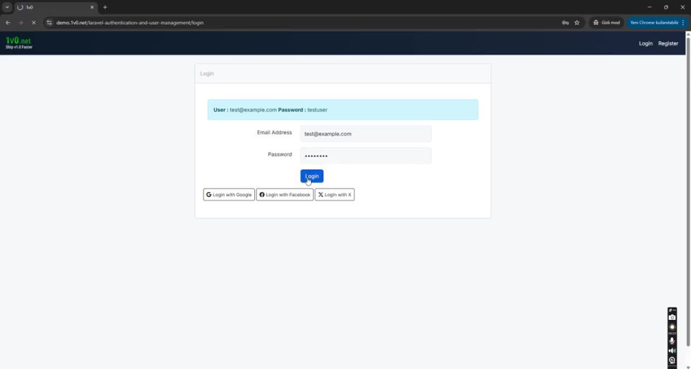Click the Gizli mod incognito indicator
The image size is (691, 369).
[x=607, y=23]
